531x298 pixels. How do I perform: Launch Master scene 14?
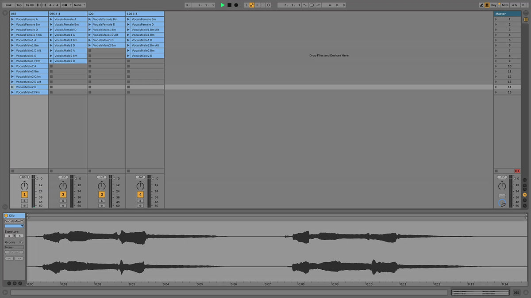[496, 87]
